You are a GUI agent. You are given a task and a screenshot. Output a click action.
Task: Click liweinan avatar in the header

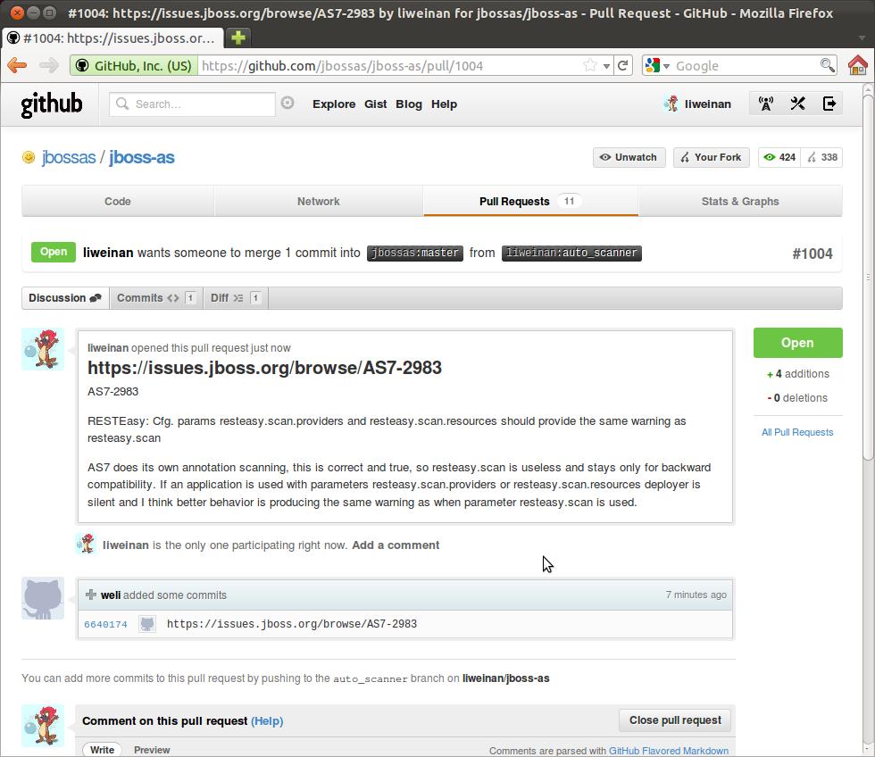pos(671,104)
